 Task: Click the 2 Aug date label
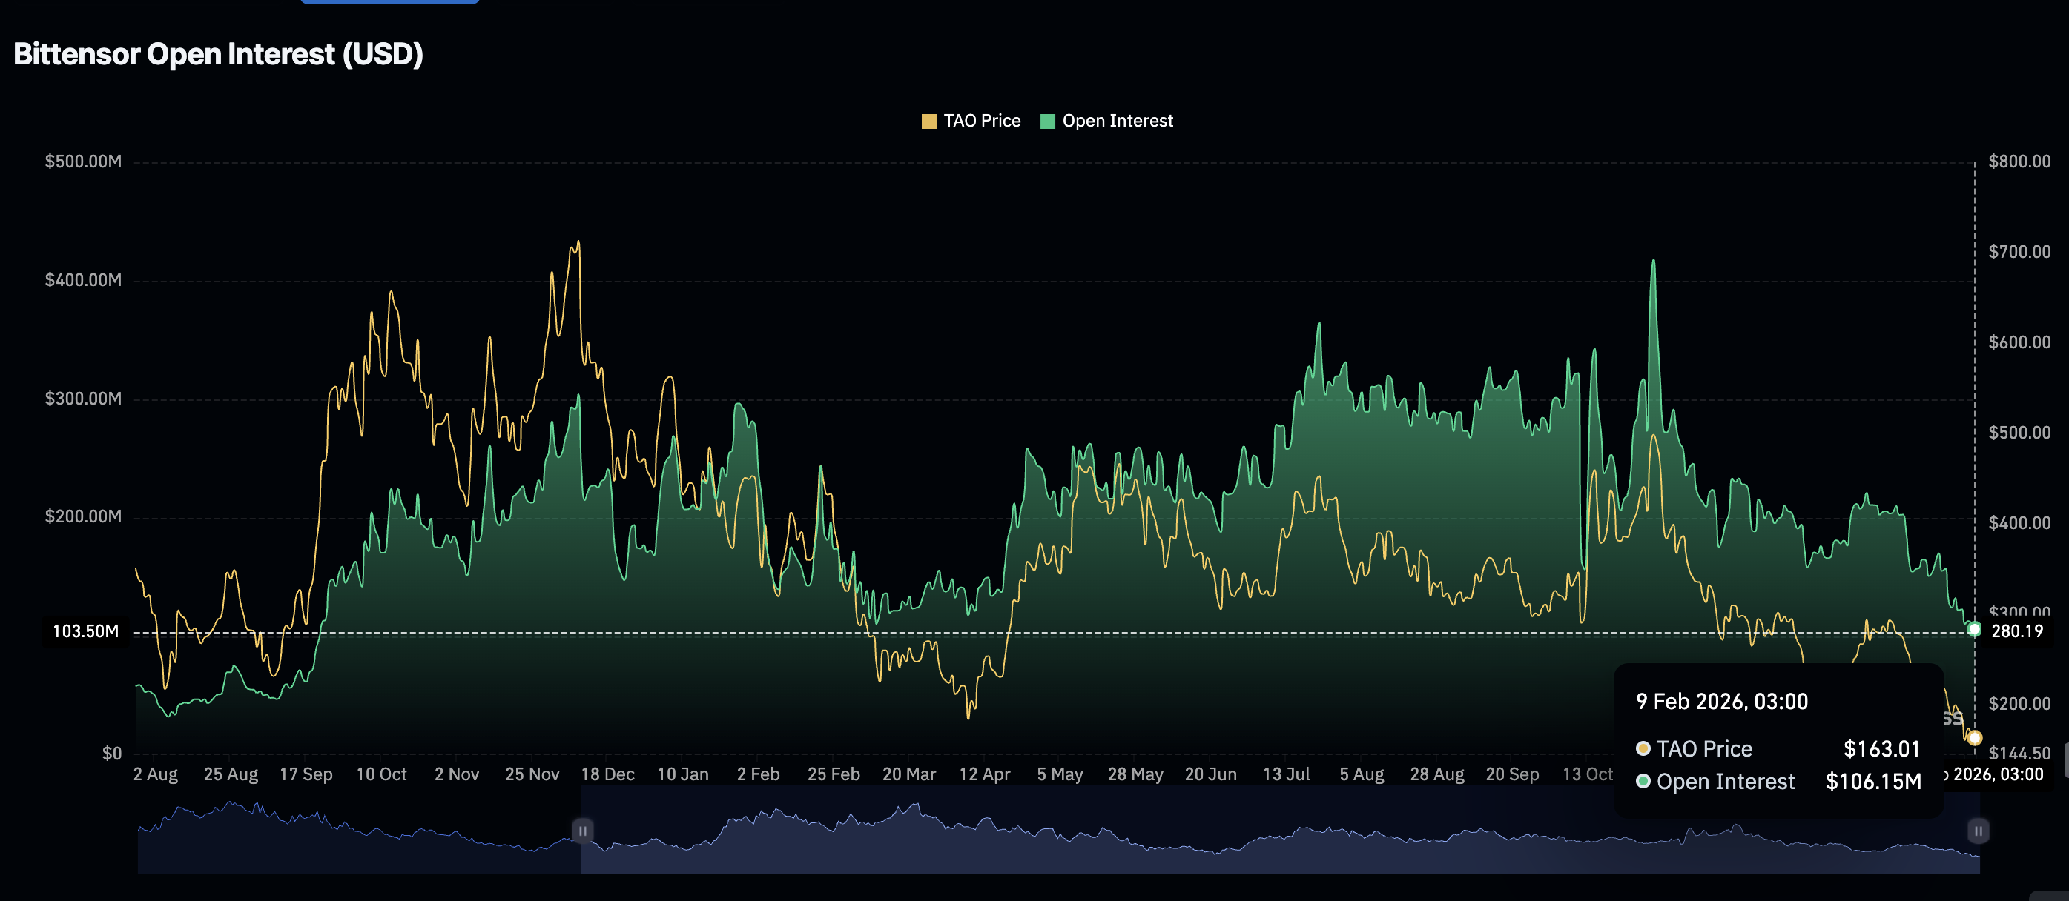pos(155,774)
